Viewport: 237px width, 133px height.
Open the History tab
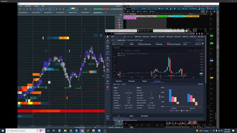[144, 81]
